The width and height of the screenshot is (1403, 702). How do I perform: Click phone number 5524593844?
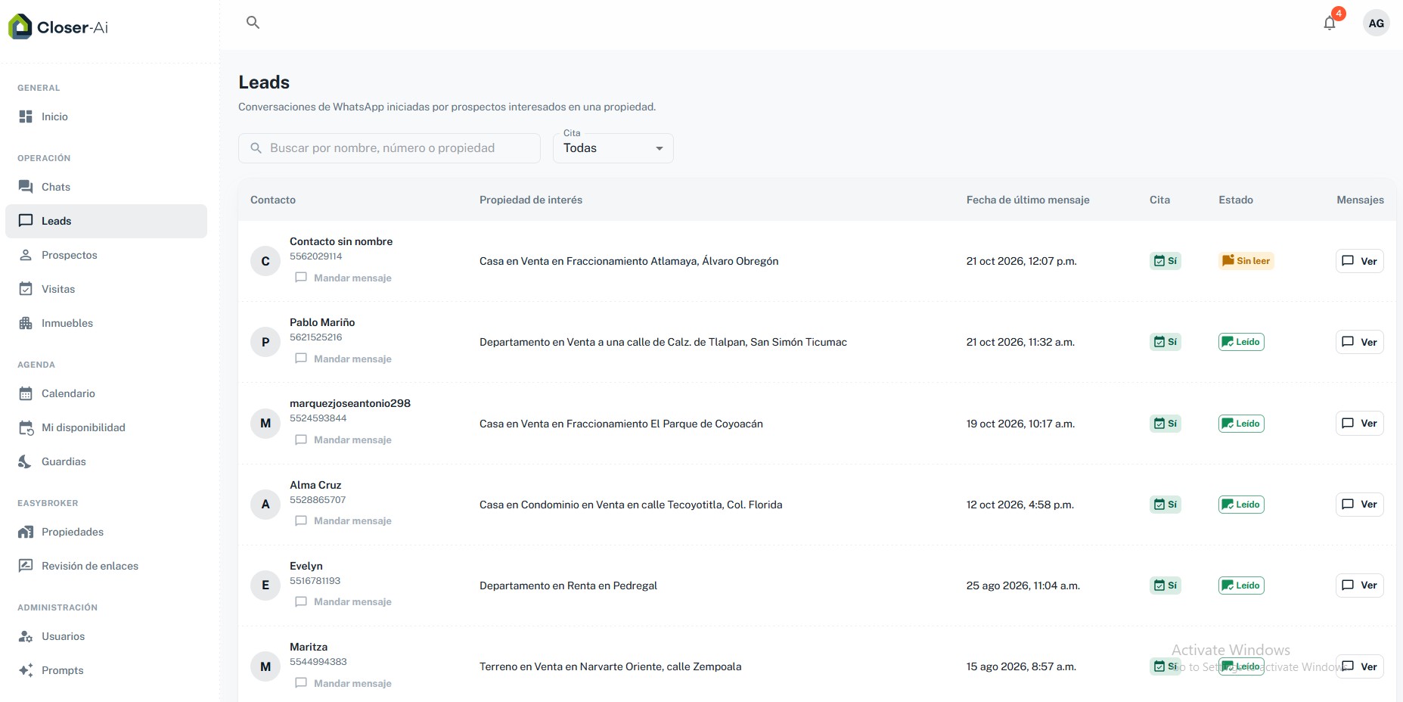click(318, 418)
